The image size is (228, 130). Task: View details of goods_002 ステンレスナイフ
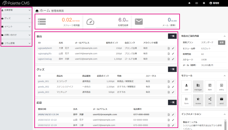169,87
